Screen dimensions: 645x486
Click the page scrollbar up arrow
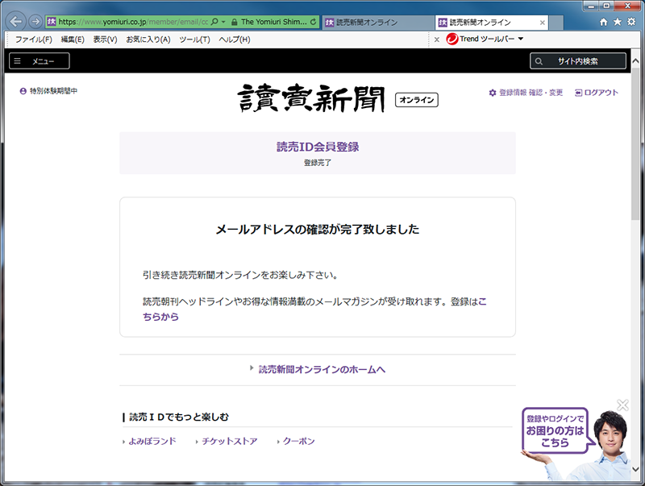point(635,61)
